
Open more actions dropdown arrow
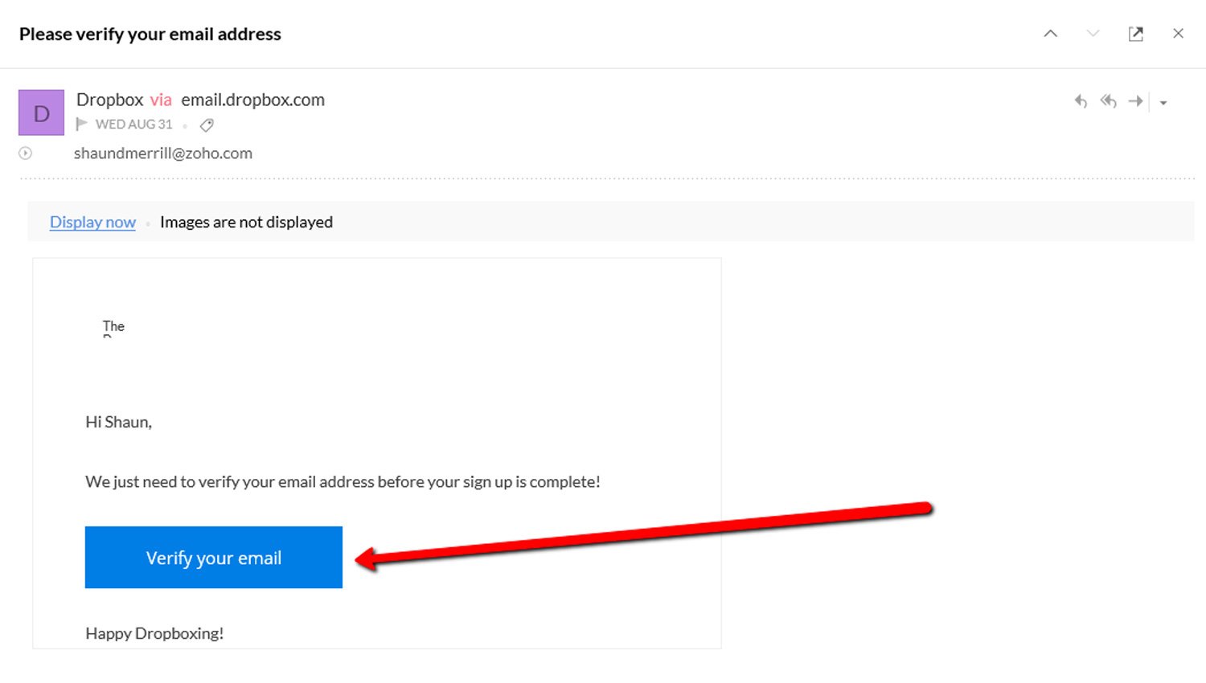(1163, 103)
